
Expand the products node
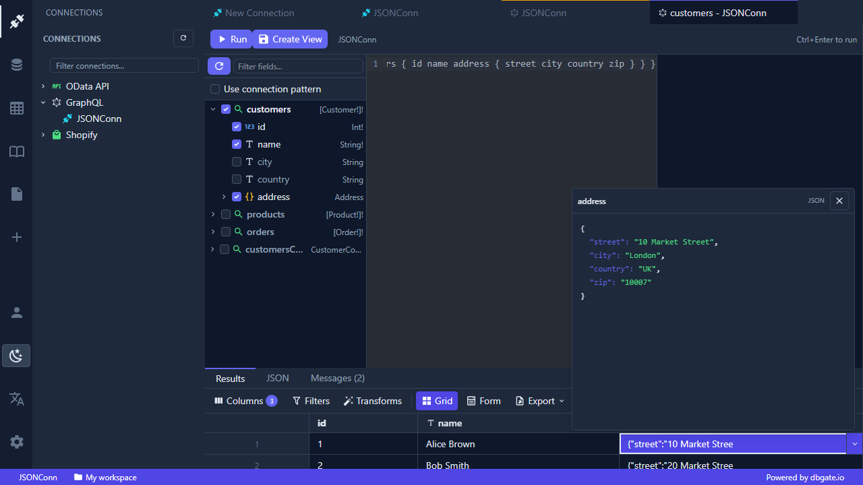(x=213, y=214)
